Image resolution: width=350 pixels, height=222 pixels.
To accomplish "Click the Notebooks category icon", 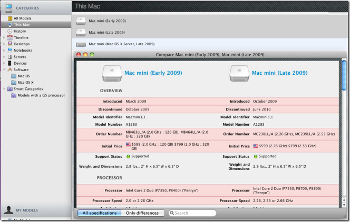I will (10, 50).
